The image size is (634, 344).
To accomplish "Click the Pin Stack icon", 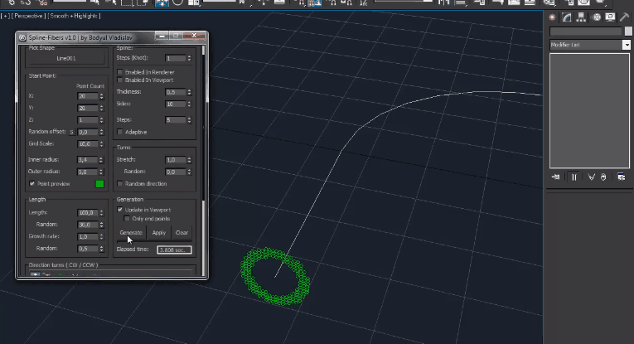I will point(557,177).
